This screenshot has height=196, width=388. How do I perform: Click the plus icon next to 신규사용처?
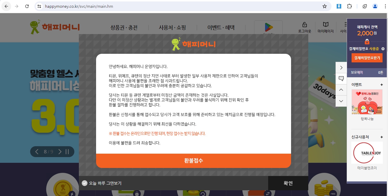point(381,137)
